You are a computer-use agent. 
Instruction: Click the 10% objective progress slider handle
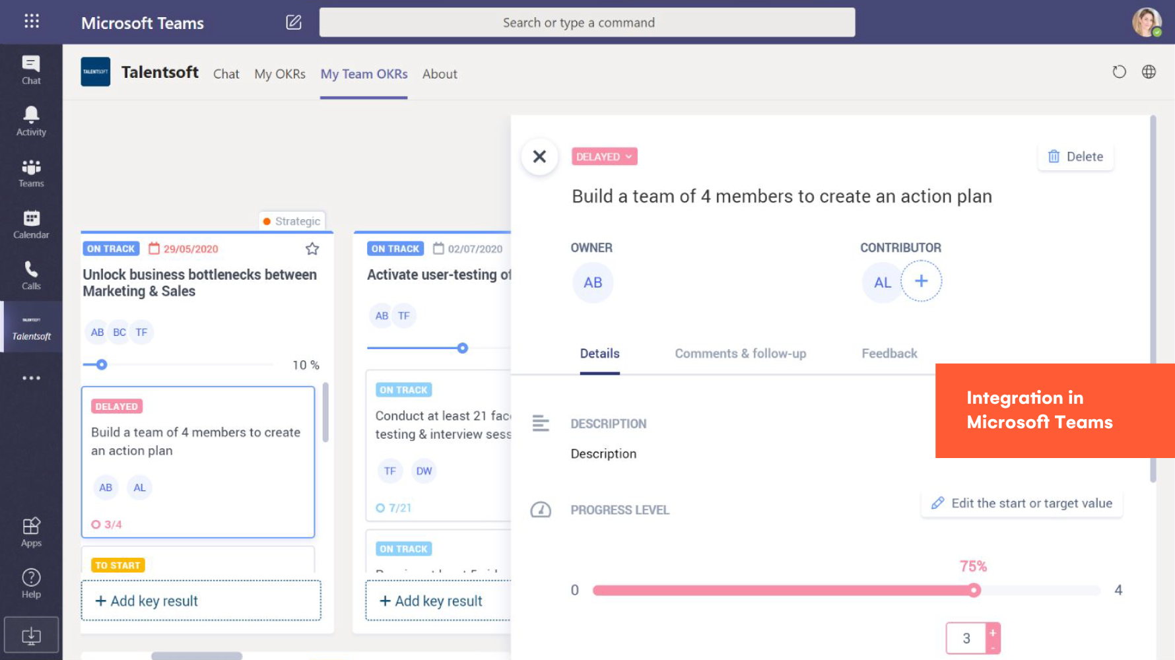102,364
